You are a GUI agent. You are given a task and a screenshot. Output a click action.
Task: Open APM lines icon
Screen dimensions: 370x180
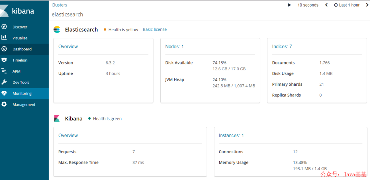coord(4,71)
